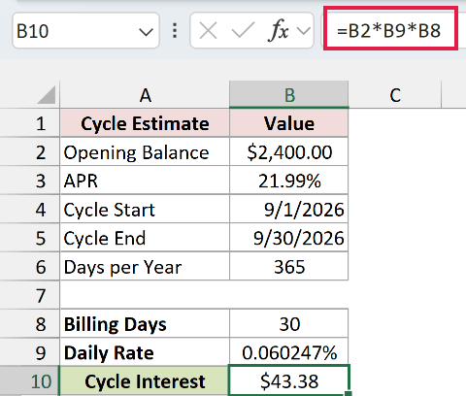The image size is (466, 396).
Task: Click the fill handle on cell B10
Action: (x=349, y=393)
